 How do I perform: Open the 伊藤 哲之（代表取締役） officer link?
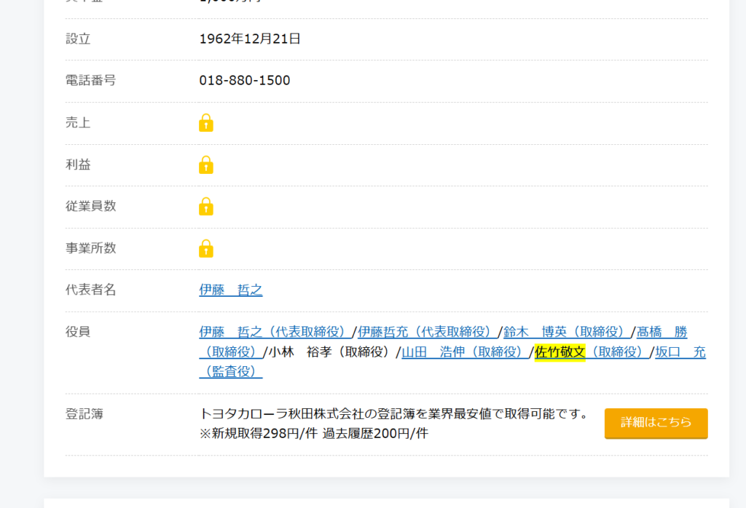click(x=275, y=331)
